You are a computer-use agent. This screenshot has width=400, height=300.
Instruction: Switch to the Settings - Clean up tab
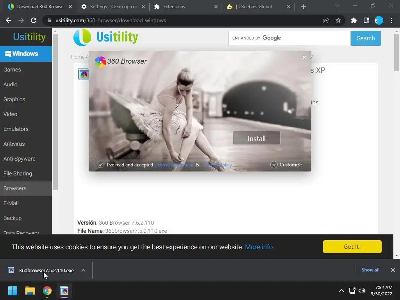pyautogui.click(x=112, y=7)
